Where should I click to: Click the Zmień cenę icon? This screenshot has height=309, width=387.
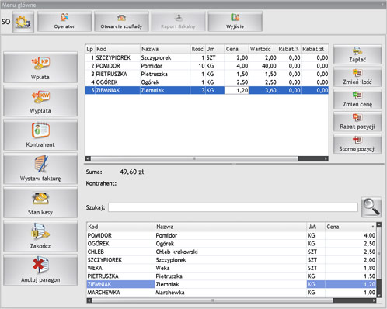tap(357, 95)
